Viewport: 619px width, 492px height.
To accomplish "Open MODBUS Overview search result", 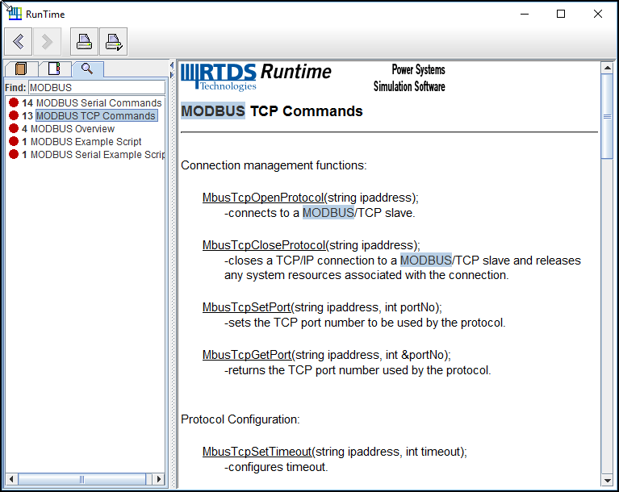I will [x=73, y=128].
